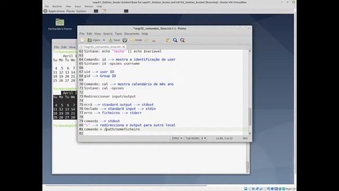339x191 pixels.
Task: Create new document in Pluma toolbar
Action: (x=83, y=40)
